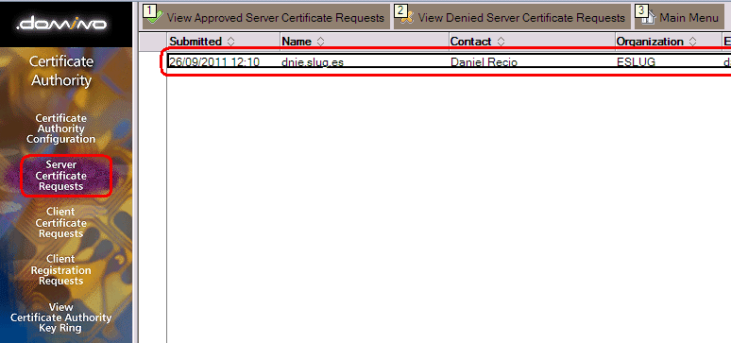Sort by the Submitted column arrows

point(230,42)
